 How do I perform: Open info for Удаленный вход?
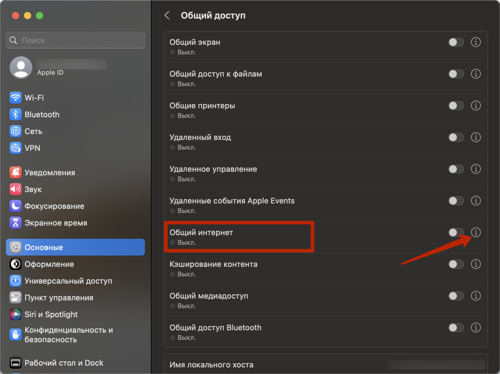click(x=476, y=137)
